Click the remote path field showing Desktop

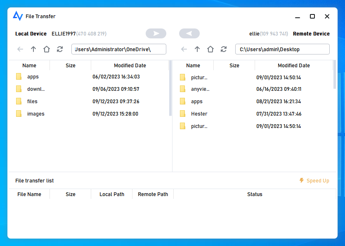pyautogui.click(x=282, y=49)
